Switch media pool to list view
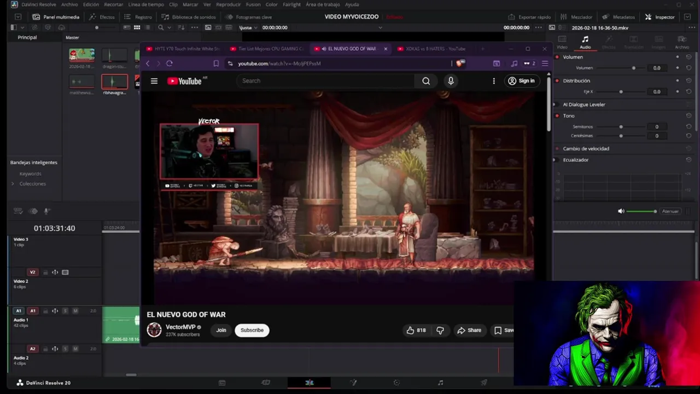Image resolution: width=700 pixels, height=394 pixels. pos(148,27)
